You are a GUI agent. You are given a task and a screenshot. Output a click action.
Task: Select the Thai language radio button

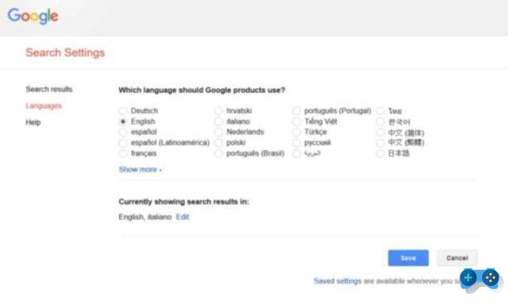click(380, 111)
